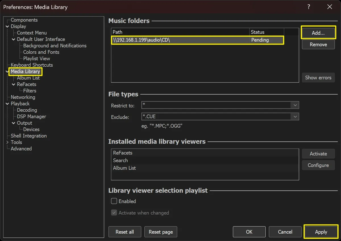The height and width of the screenshot is (241, 341).
Task: Select Keyboard Shortcuts page
Action: tap(32, 65)
